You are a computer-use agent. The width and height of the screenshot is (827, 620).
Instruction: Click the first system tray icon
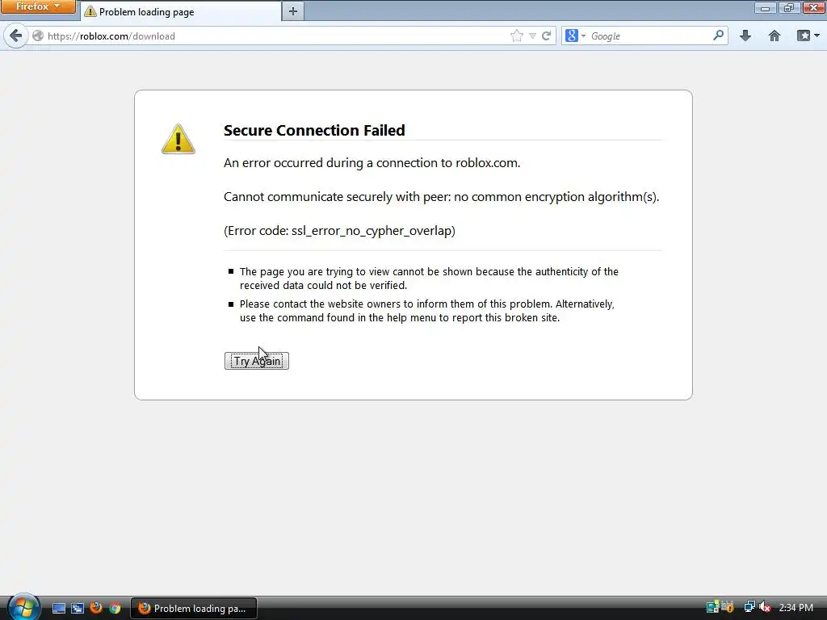tap(712, 607)
